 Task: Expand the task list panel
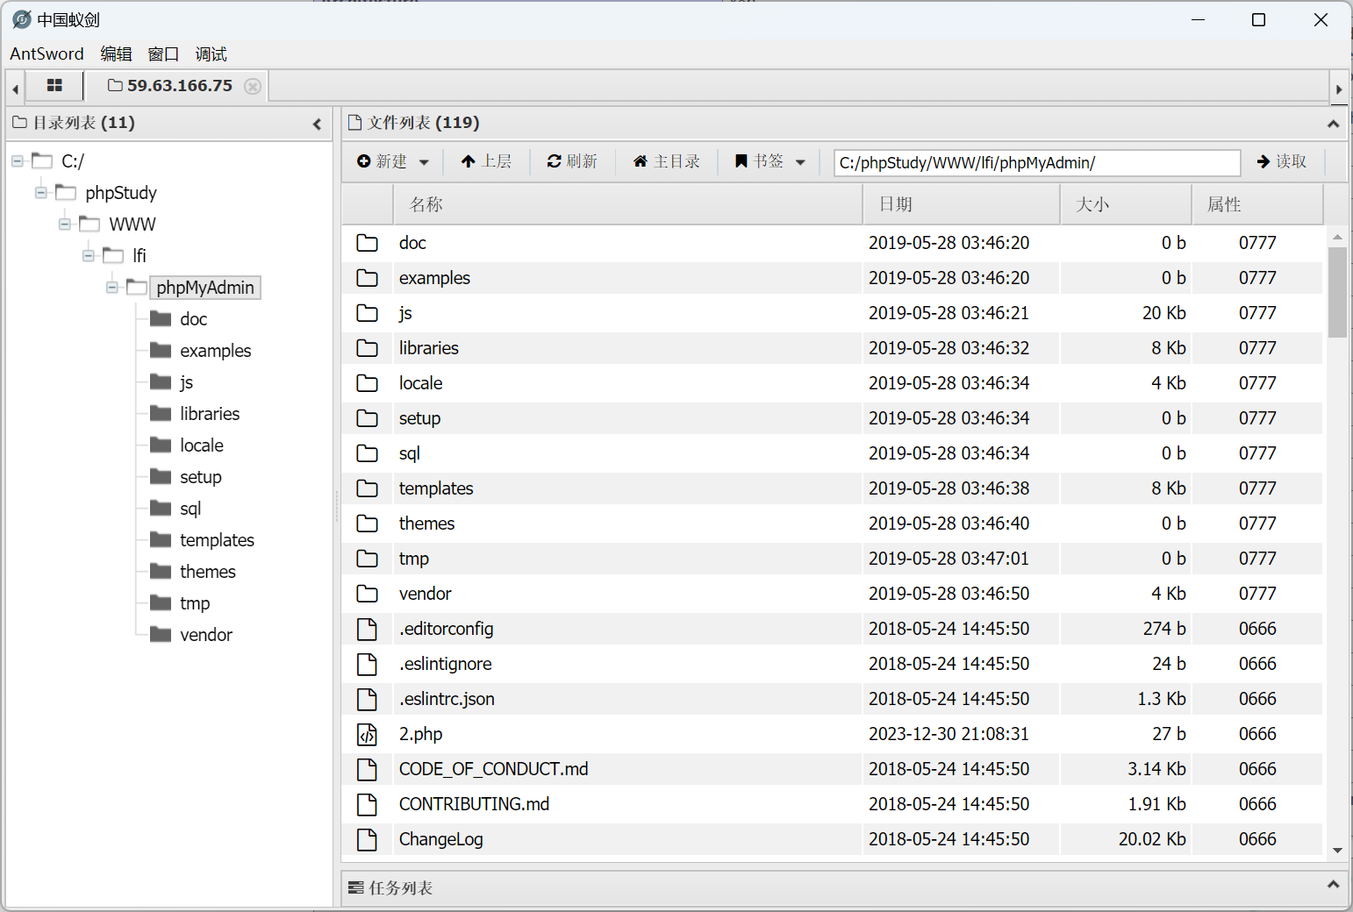(1333, 885)
